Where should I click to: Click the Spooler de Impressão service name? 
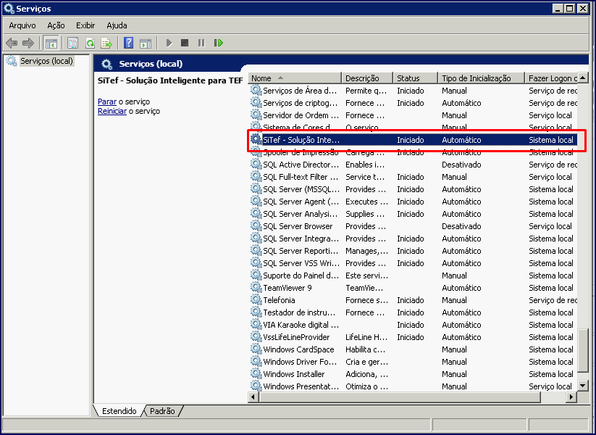click(x=301, y=152)
